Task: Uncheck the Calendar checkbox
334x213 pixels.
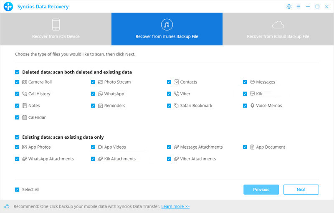Action: (x=17, y=117)
